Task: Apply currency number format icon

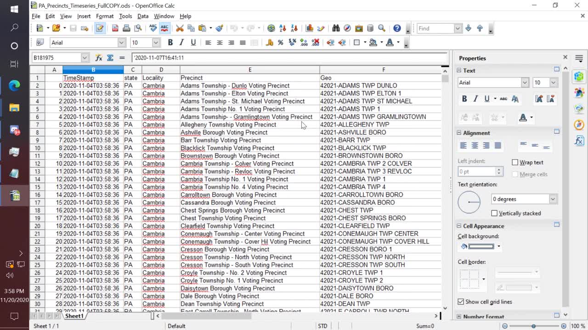Action: (270, 43)
